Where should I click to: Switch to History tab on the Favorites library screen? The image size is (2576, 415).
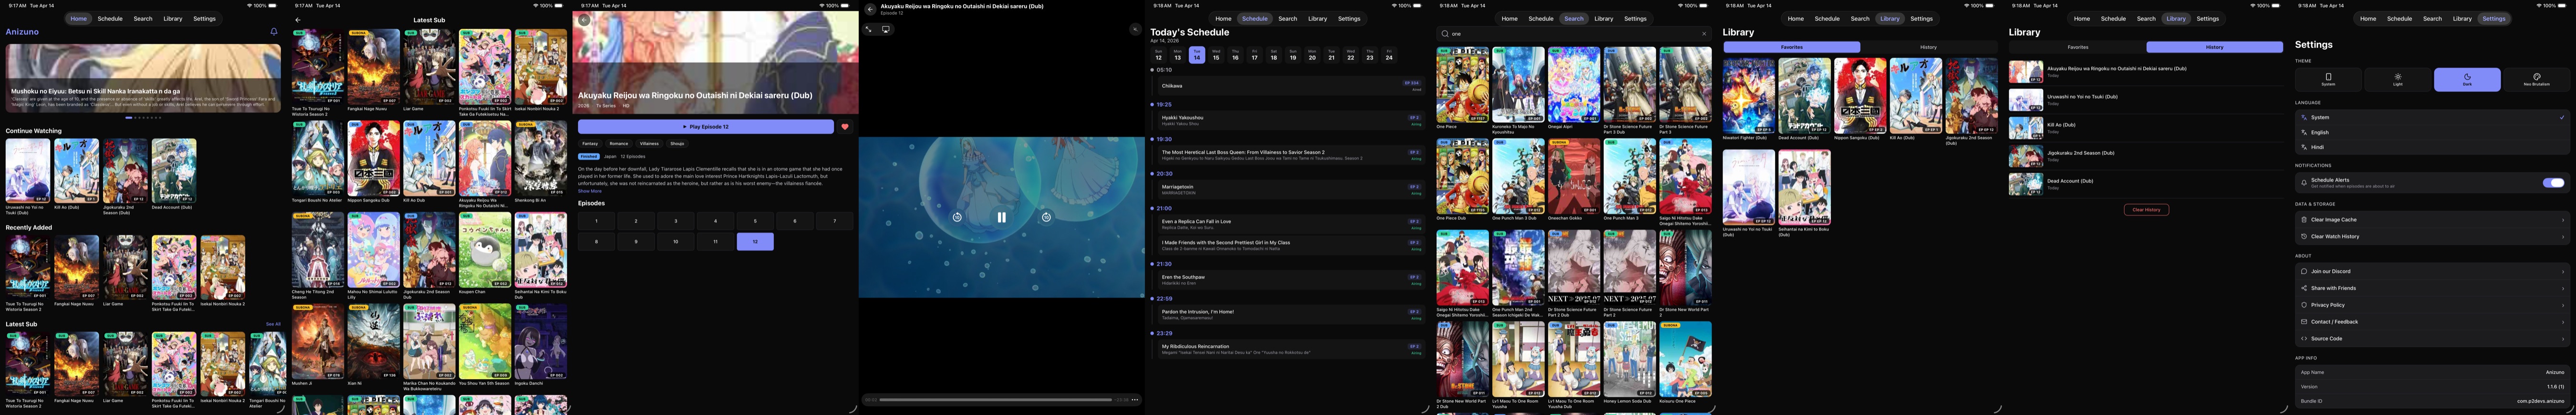[1928, 47]
